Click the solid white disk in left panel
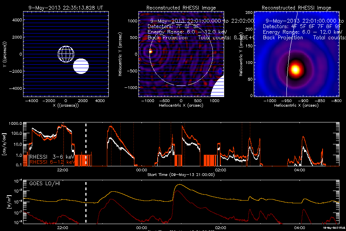This screenshot has height=231, width=346. point(81,66)
